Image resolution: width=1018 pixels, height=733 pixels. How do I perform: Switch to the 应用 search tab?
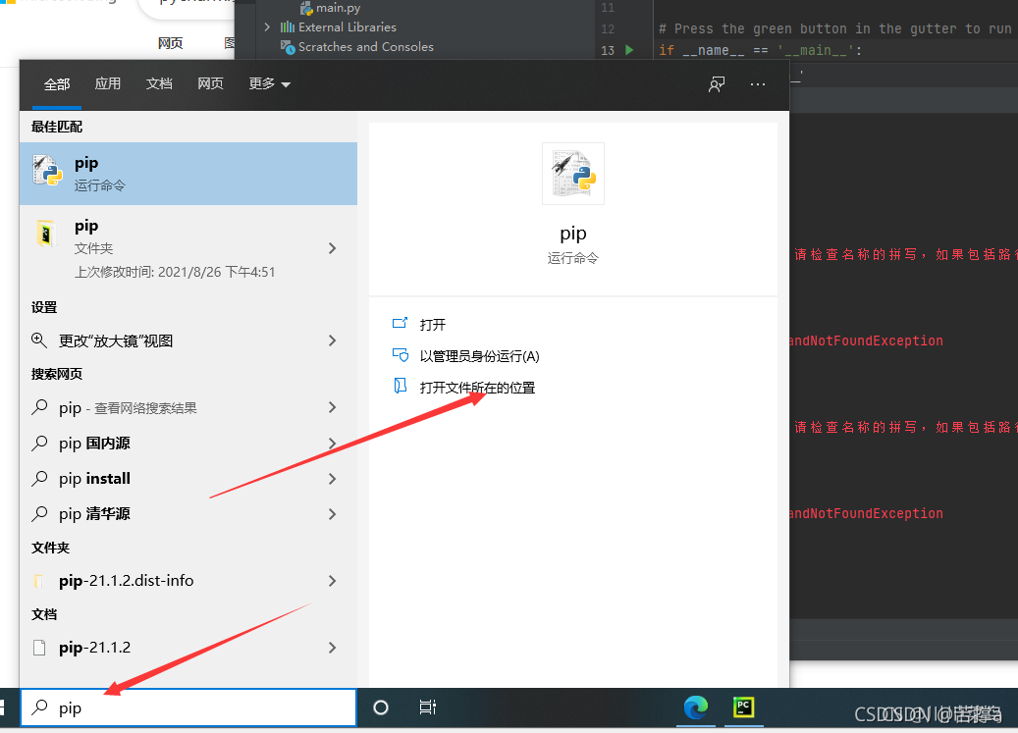click(x=107, y=83)
